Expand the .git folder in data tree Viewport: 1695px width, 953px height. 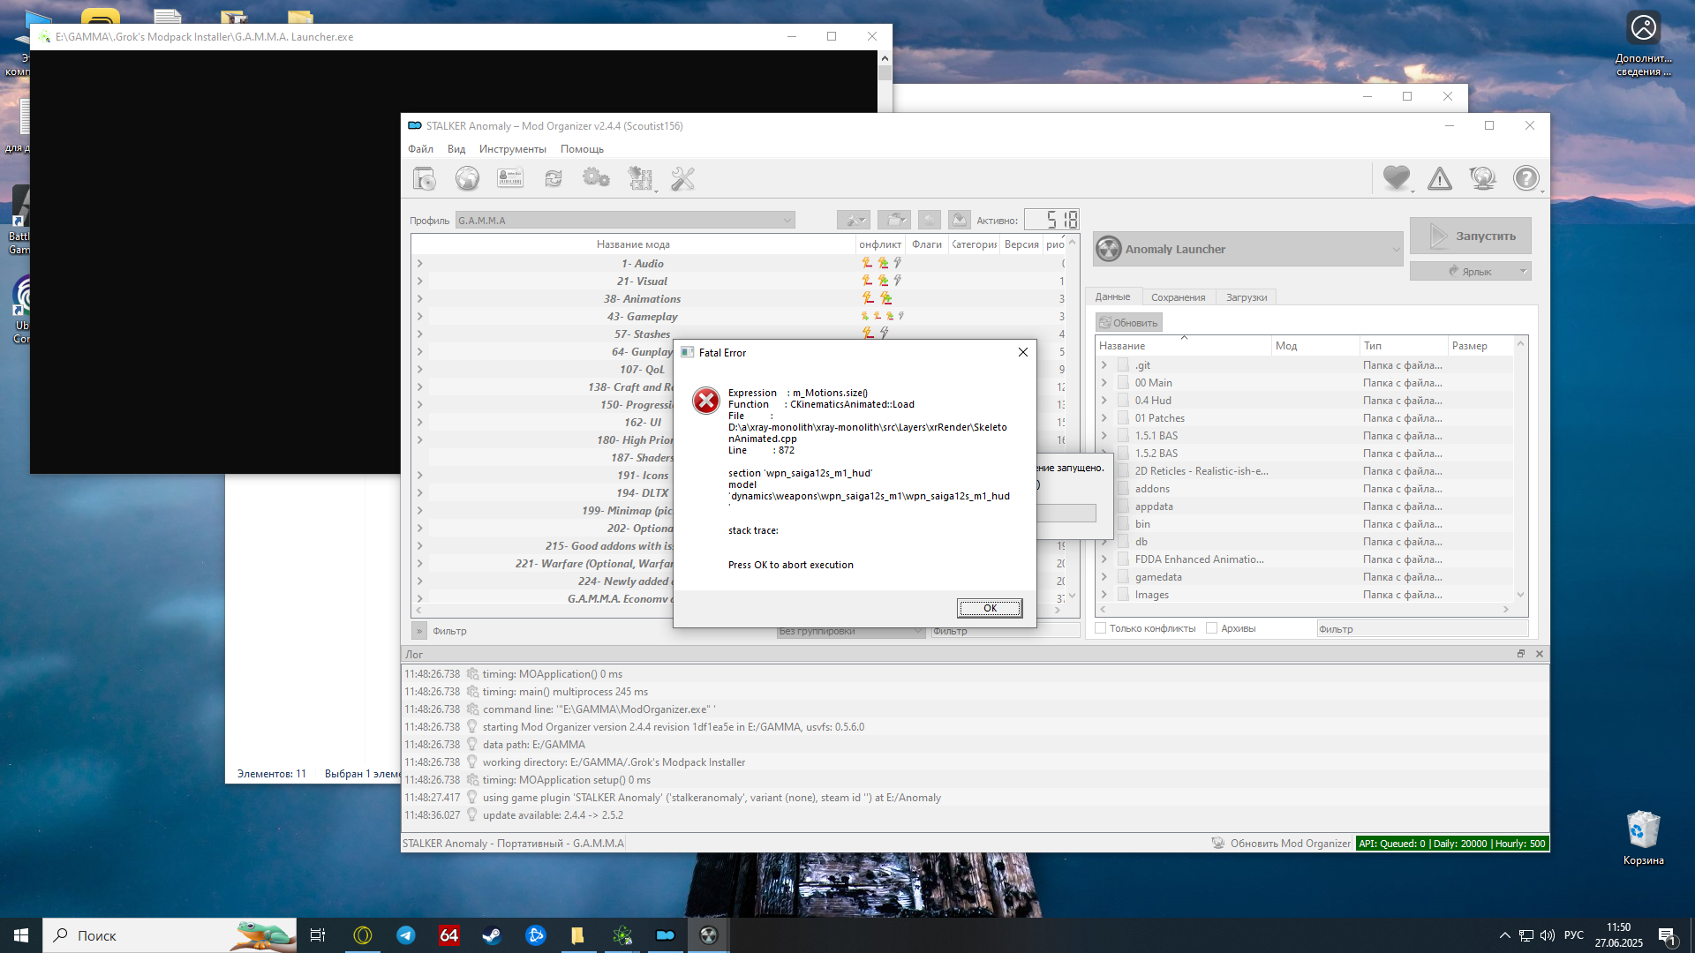click(x=1104, y=364)
